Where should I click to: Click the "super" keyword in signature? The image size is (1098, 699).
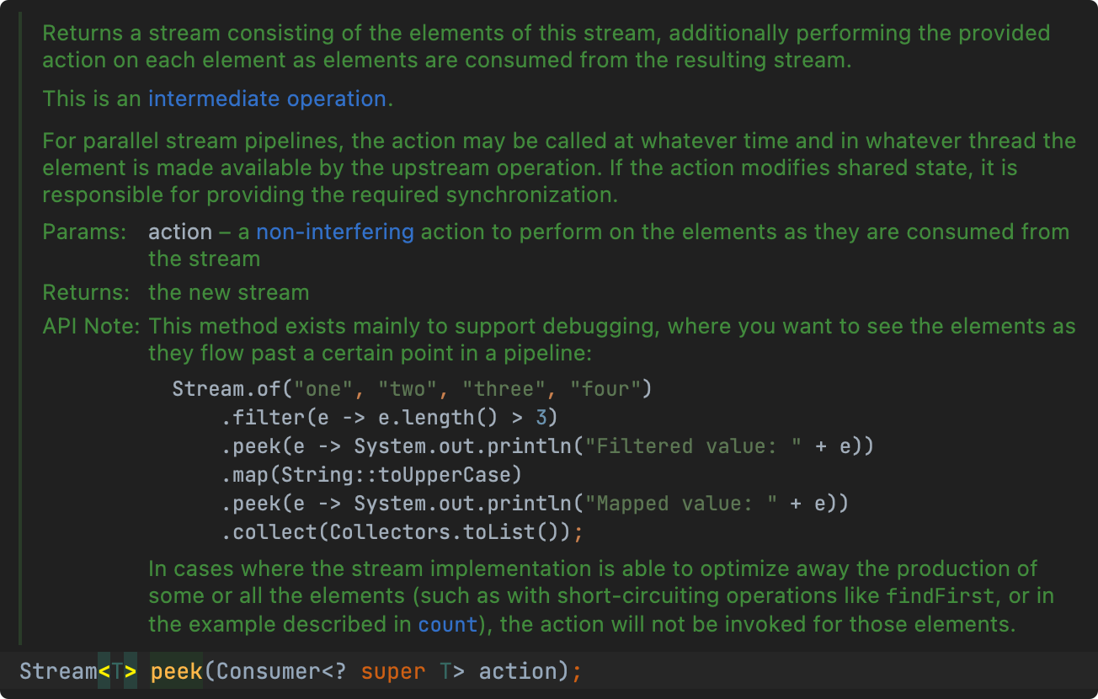pyautogui.click(x=393, y=671)
